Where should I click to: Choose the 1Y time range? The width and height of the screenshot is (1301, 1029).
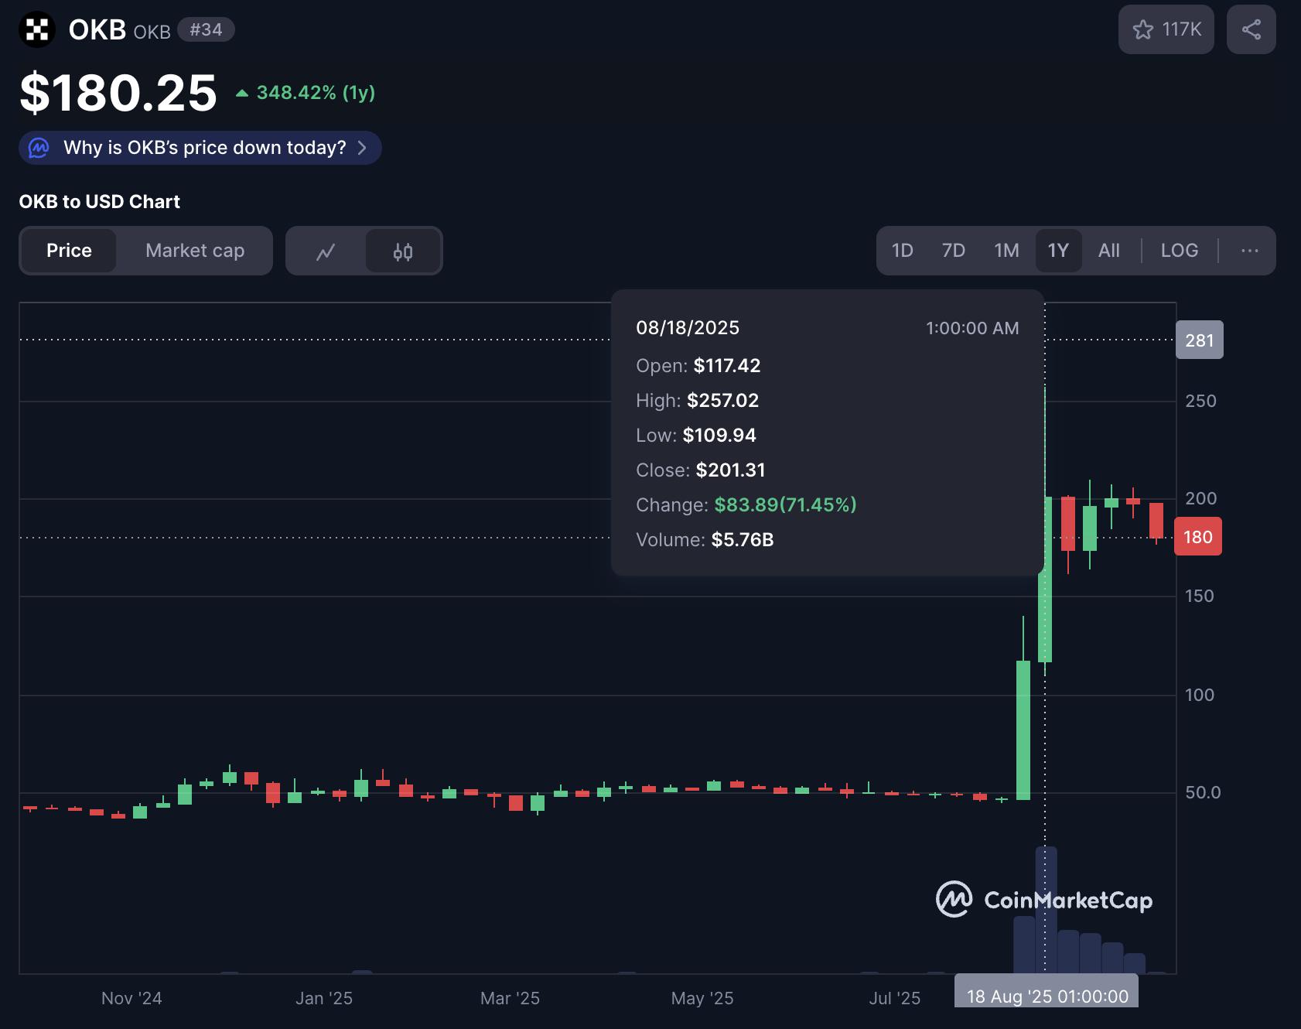coord(1057,251)
